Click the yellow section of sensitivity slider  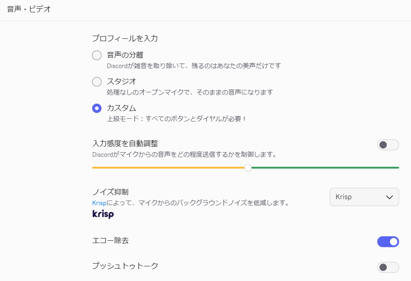coord(169,168)
